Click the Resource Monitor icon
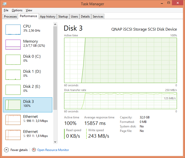This screenshot has height=158, width=185. (x=34, y=150)
